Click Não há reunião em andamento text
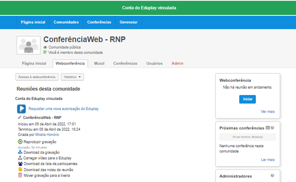Screen dimensions: 296x182 click(248, 87)
